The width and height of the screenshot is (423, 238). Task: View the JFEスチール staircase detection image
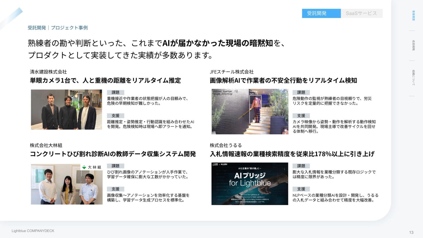(250, 112)
